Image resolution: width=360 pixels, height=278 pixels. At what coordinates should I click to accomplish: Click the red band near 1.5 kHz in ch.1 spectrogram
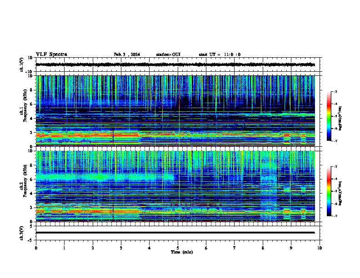(87, 136)
